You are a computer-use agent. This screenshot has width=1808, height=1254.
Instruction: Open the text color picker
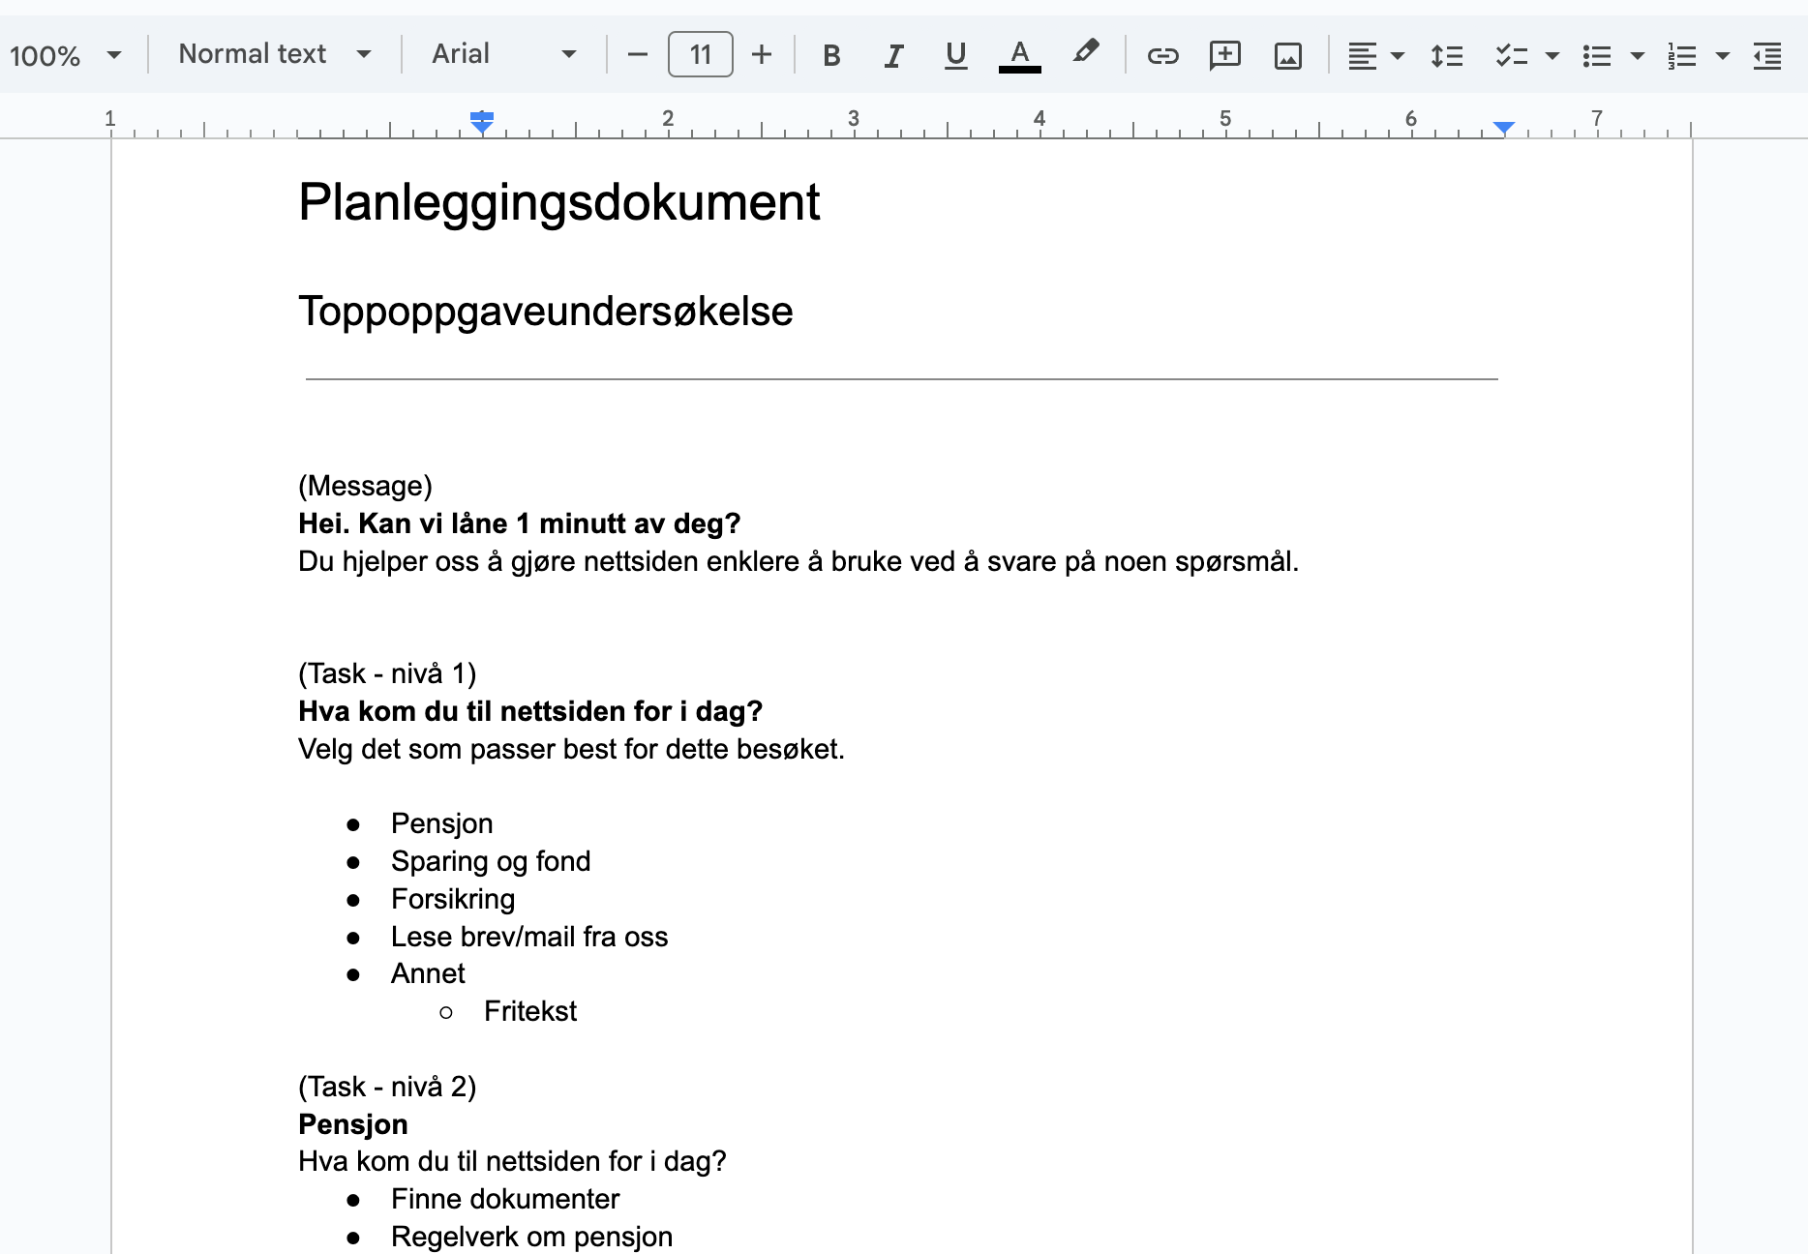[1019, 55]
